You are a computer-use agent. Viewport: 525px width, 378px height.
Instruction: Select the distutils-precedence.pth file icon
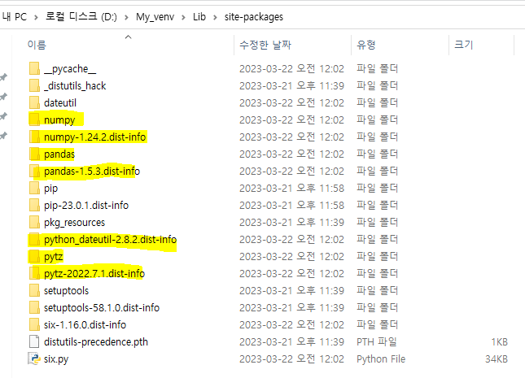click(x=34, y=341)
